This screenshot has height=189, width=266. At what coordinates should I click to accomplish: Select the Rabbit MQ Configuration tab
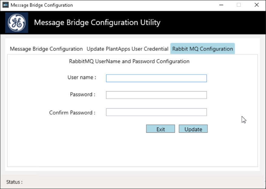pyautogui.click(x=203, y=49)
